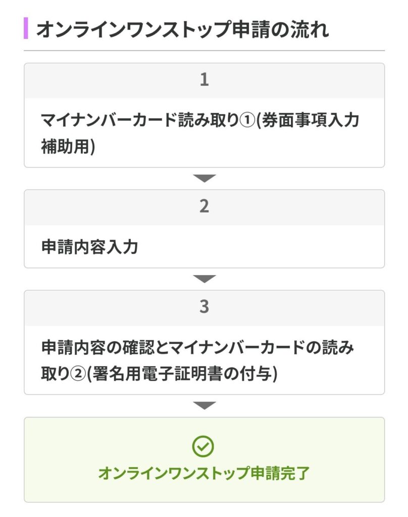The height and width of the screenshot is (517, 408).
Task: Click the step number 1 header
Action: pos(204,80)
